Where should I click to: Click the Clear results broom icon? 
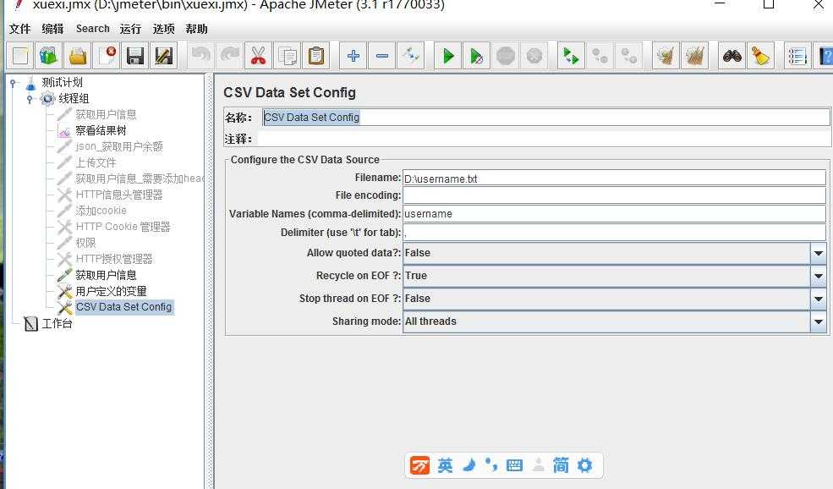(666, 56)
